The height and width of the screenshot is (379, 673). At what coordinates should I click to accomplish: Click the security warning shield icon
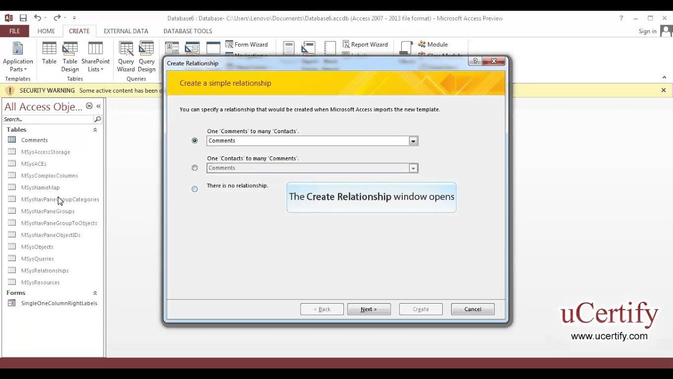click(x=9, y=91)
